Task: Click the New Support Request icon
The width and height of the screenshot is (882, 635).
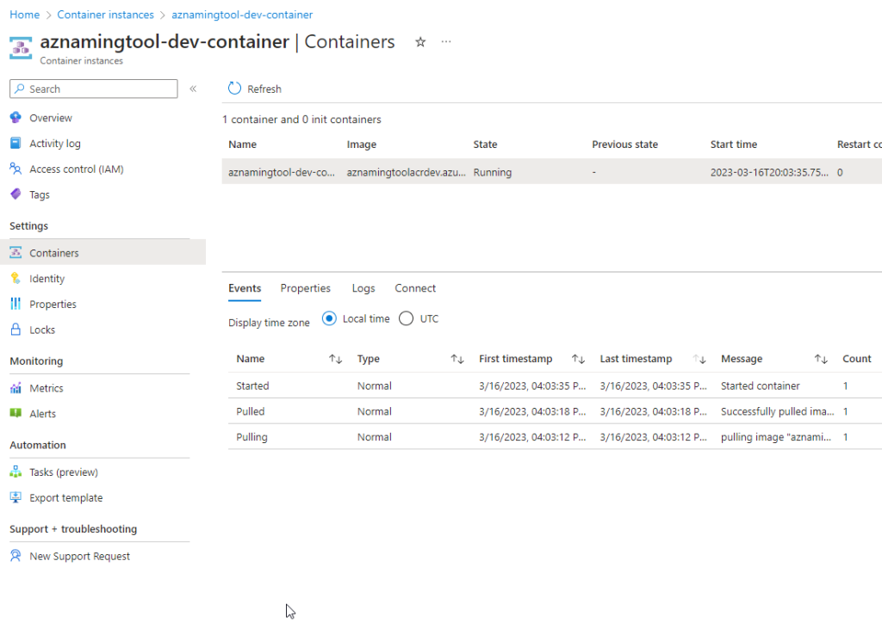Action: (16, 556)
